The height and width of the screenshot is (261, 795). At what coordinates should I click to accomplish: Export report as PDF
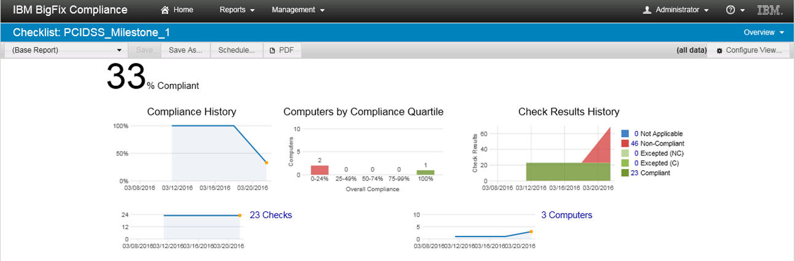point(282,50)
